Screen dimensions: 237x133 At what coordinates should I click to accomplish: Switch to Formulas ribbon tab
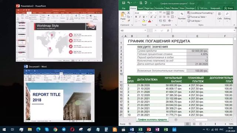[159, 8]
